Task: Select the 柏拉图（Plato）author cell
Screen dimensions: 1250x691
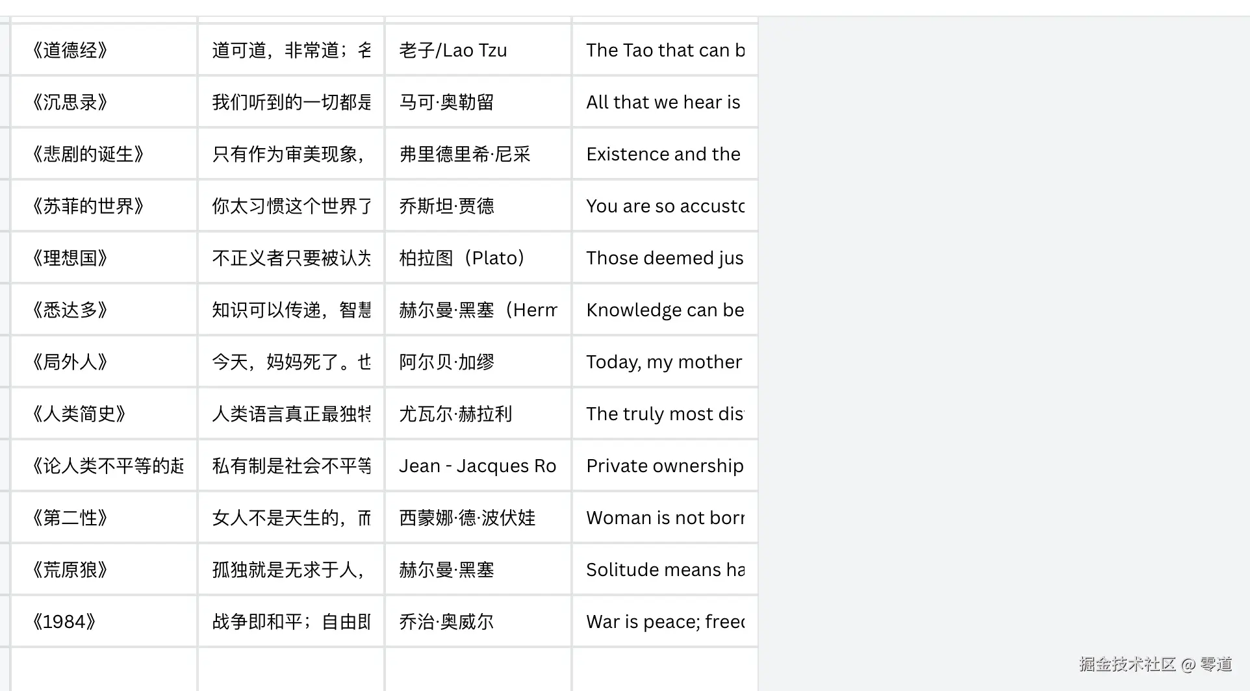Action: tap(478, 258)
